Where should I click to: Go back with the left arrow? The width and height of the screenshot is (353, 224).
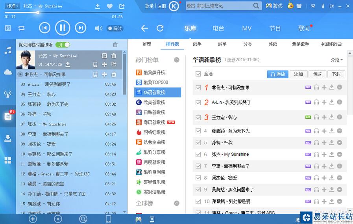click(x=144, y=28)
